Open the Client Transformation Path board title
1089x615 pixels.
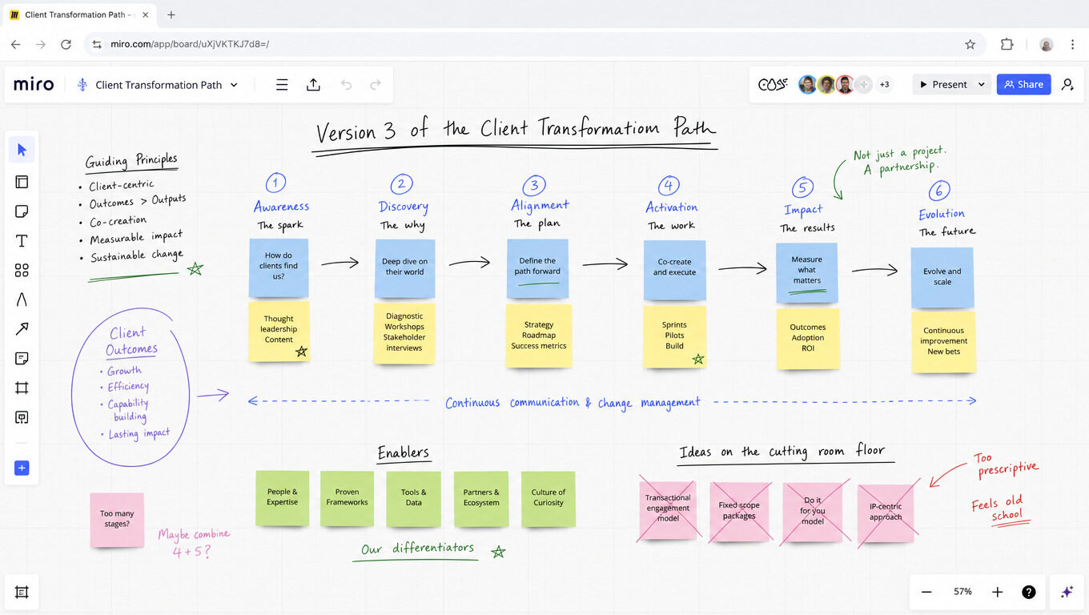click(159, 85)
